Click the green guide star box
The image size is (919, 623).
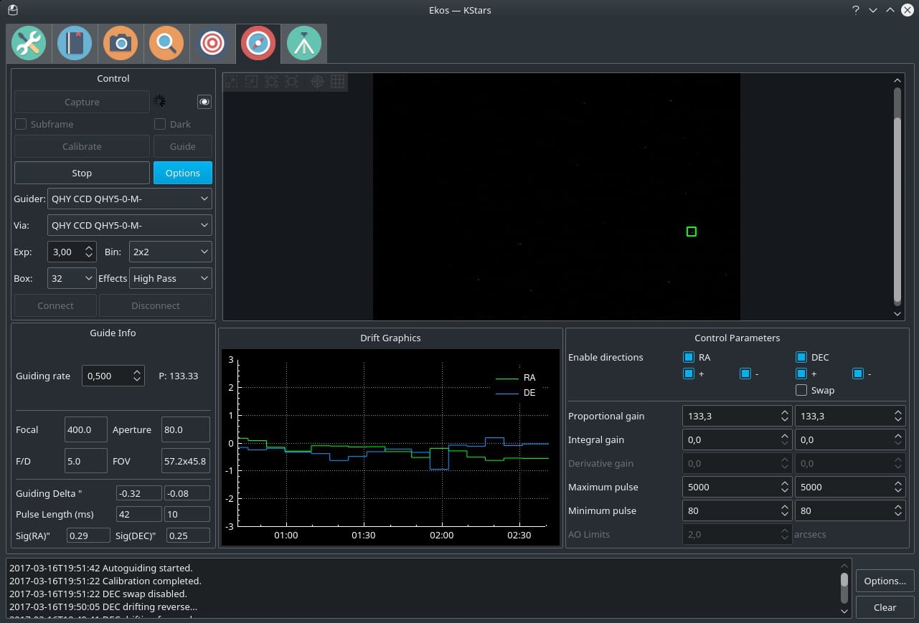point(692,232)
